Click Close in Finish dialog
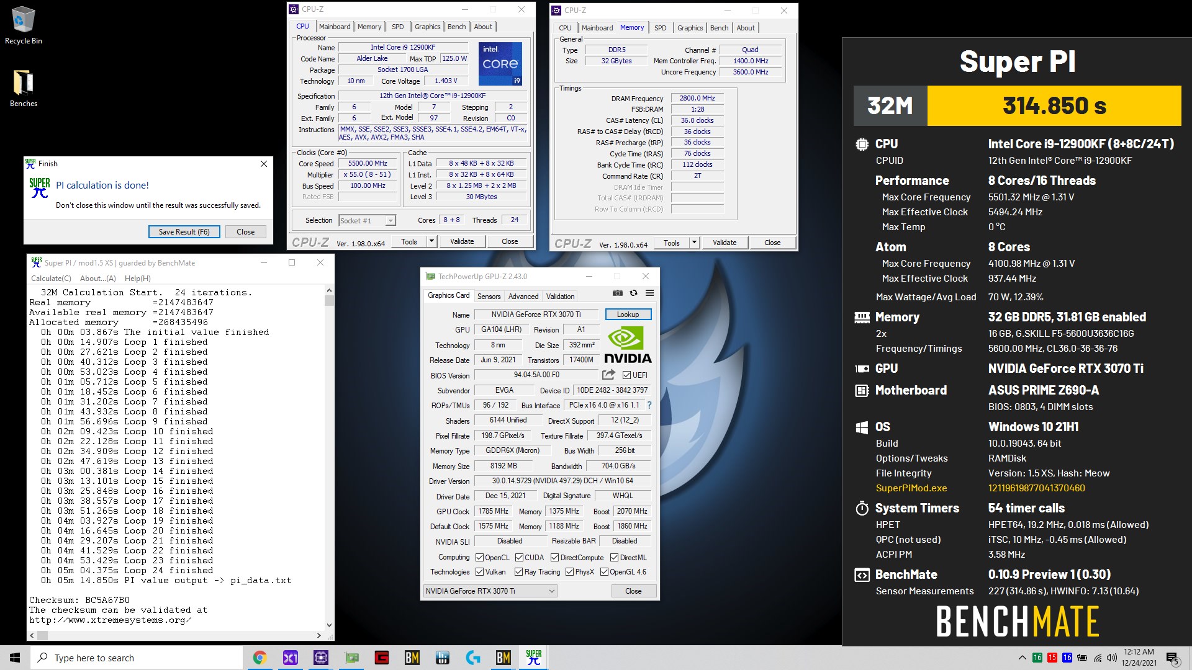The height and width of the screenshot is (670, 1192). [245, 231]
